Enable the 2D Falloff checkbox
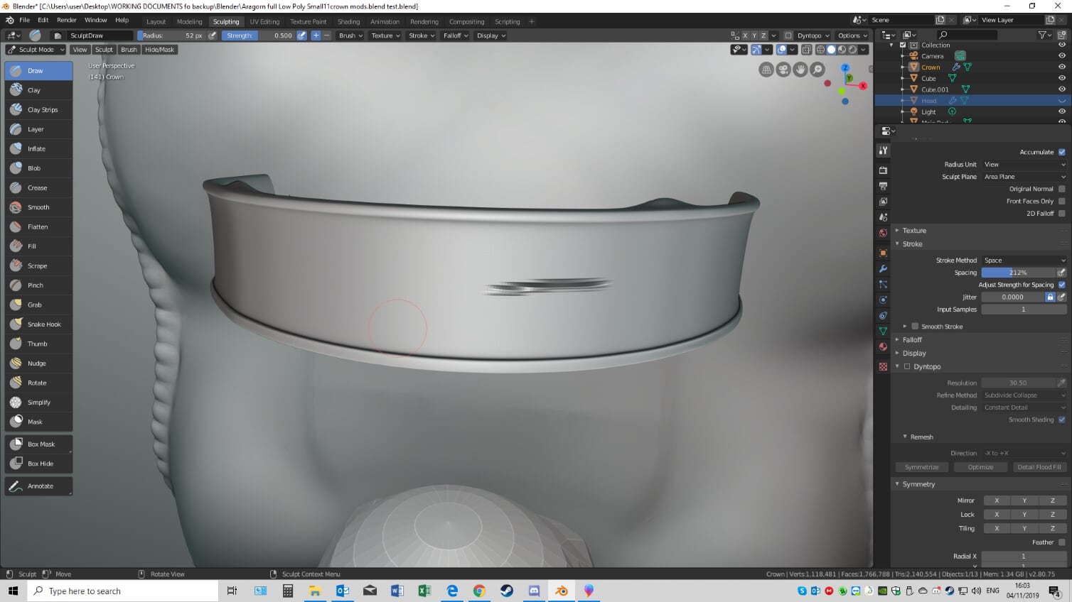 1061,214
